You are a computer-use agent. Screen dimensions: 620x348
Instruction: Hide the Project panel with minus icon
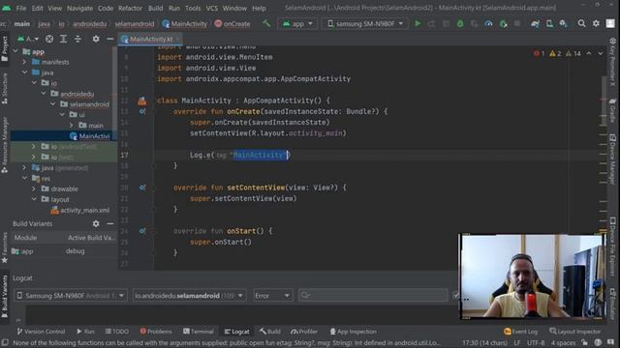click(x=110, y=39)
